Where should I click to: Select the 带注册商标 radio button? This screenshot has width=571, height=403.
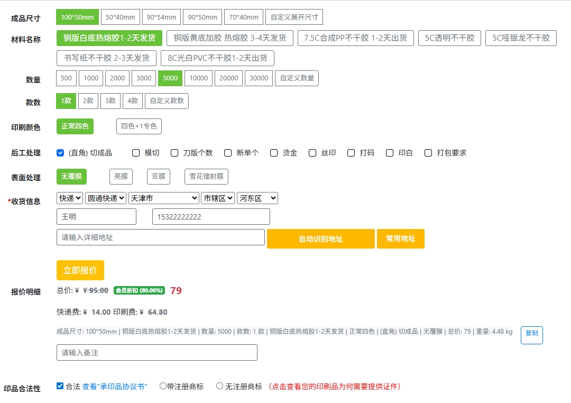[x=163, y=386]
